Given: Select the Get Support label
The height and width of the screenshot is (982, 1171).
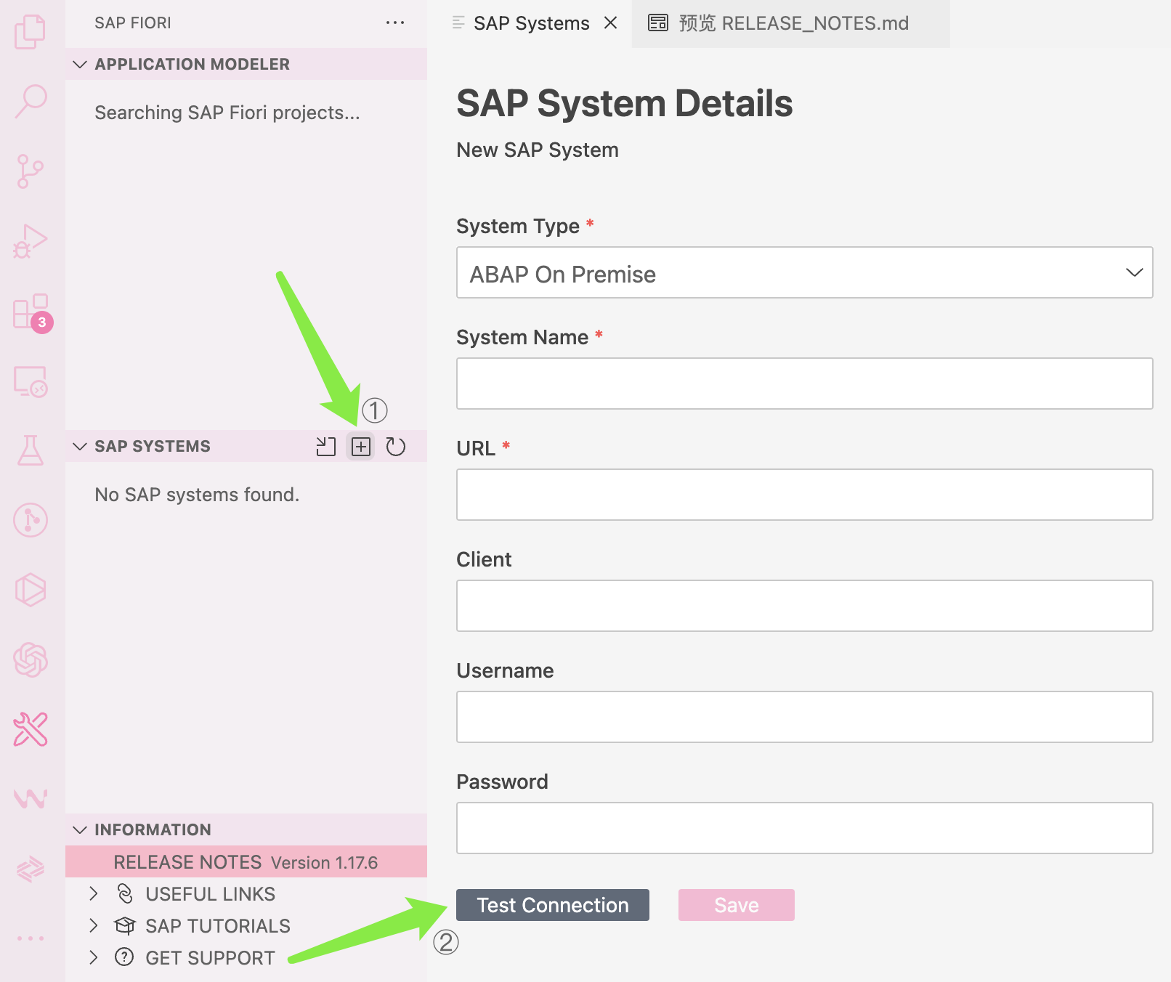Looking at the screenshot, I should pos(211,957).
